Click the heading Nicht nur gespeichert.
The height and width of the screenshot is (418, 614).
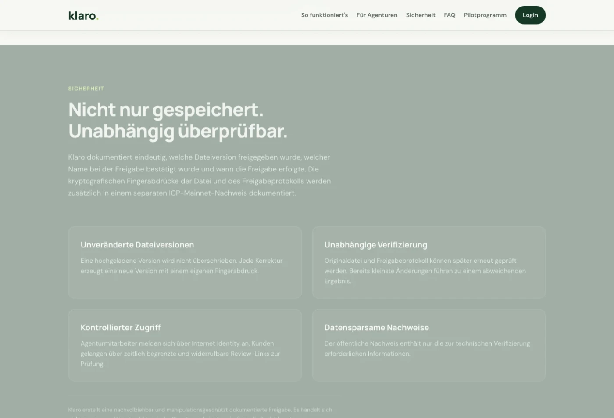pos(166,110)
